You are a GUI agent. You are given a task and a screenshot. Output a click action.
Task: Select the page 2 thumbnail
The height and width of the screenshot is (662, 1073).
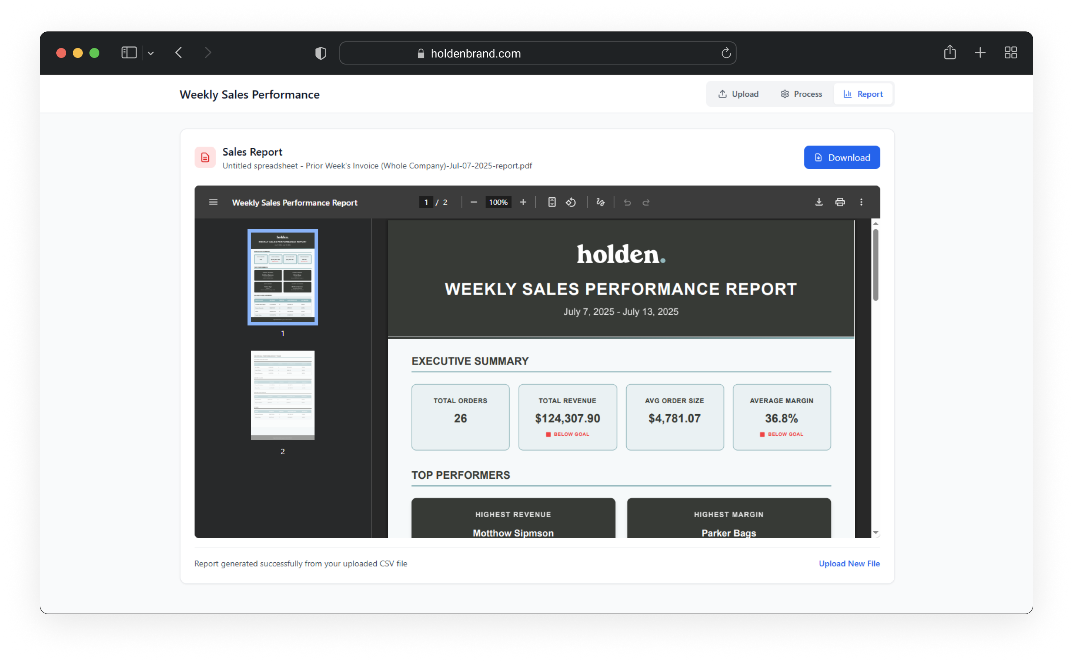(x=282, y=396)
